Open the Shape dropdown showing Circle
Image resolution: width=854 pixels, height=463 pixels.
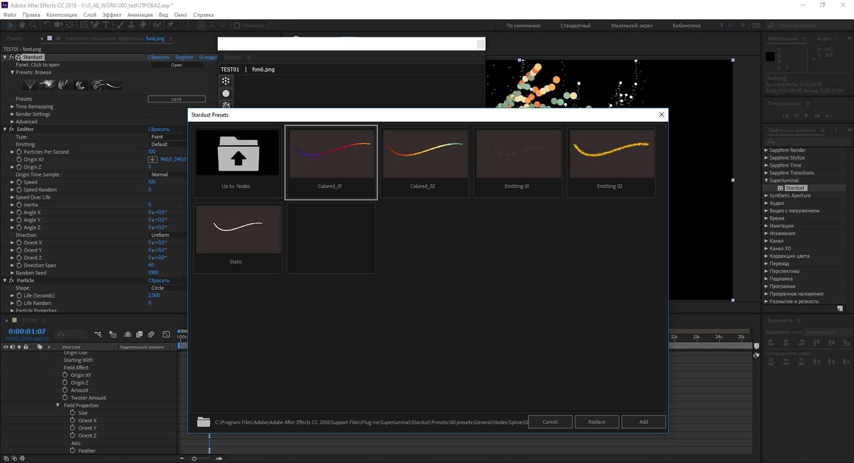[168, 288]
